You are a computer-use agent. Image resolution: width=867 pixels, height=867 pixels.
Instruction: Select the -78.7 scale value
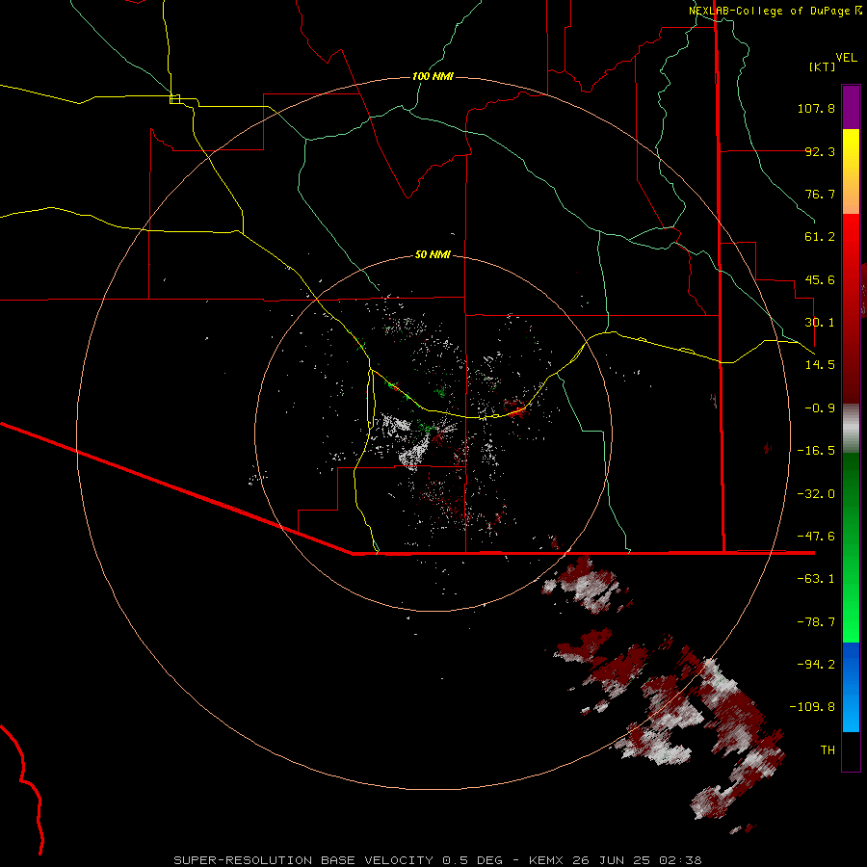tap(816, 622)
